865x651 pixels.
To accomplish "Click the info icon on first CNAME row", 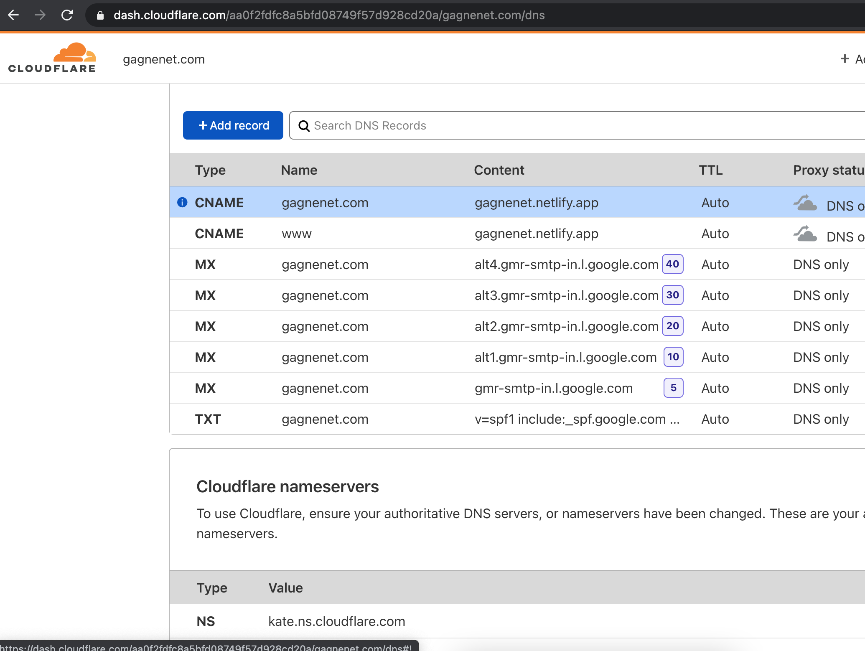I will 182,202.
